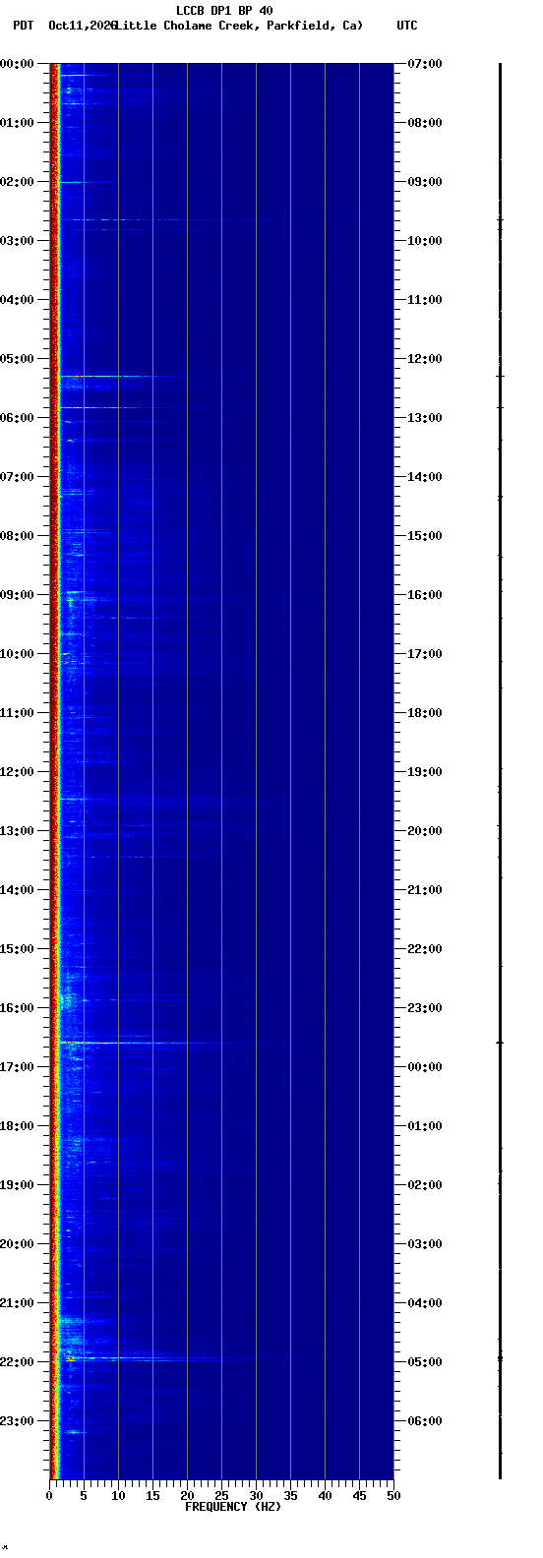Click the 'FREQUENCY (HZ)' axis label
The image size is (543, 1558).
[x=233, y=1507]
